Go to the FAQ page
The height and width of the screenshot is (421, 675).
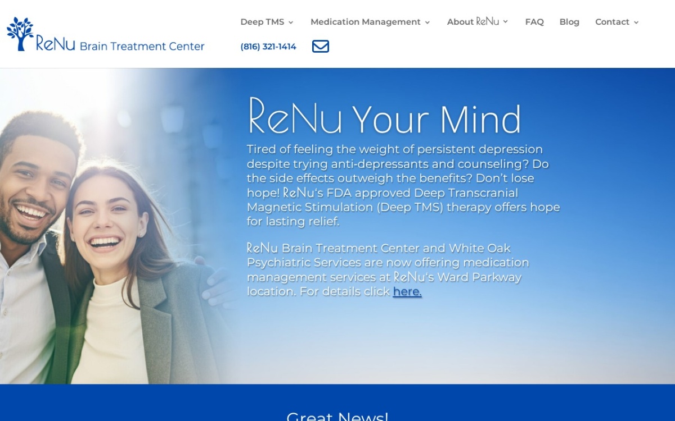point(534,22)
